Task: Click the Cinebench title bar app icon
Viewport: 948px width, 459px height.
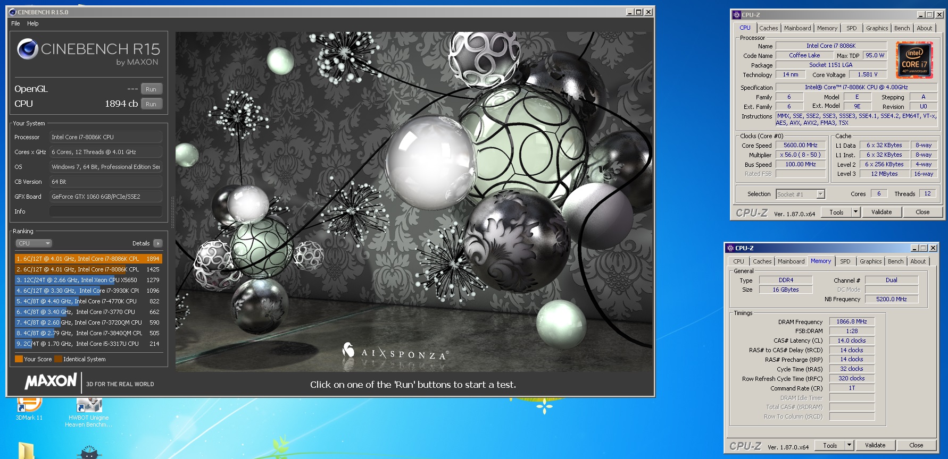Action: tap(13, 12)
